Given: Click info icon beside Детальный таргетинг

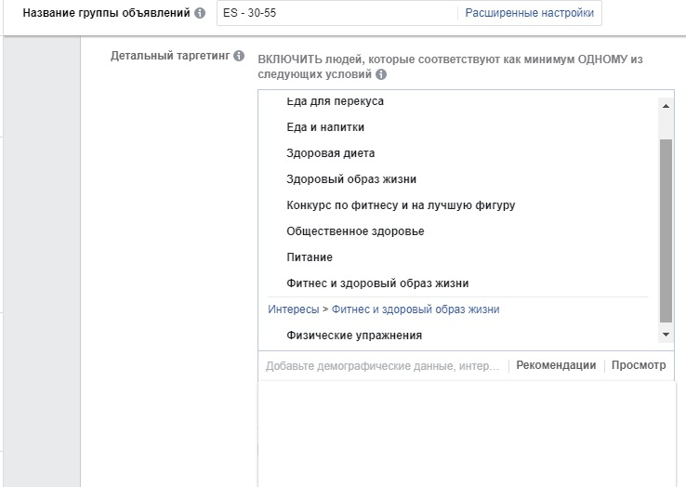Looking at the screenshot, I should pos(239,56).
